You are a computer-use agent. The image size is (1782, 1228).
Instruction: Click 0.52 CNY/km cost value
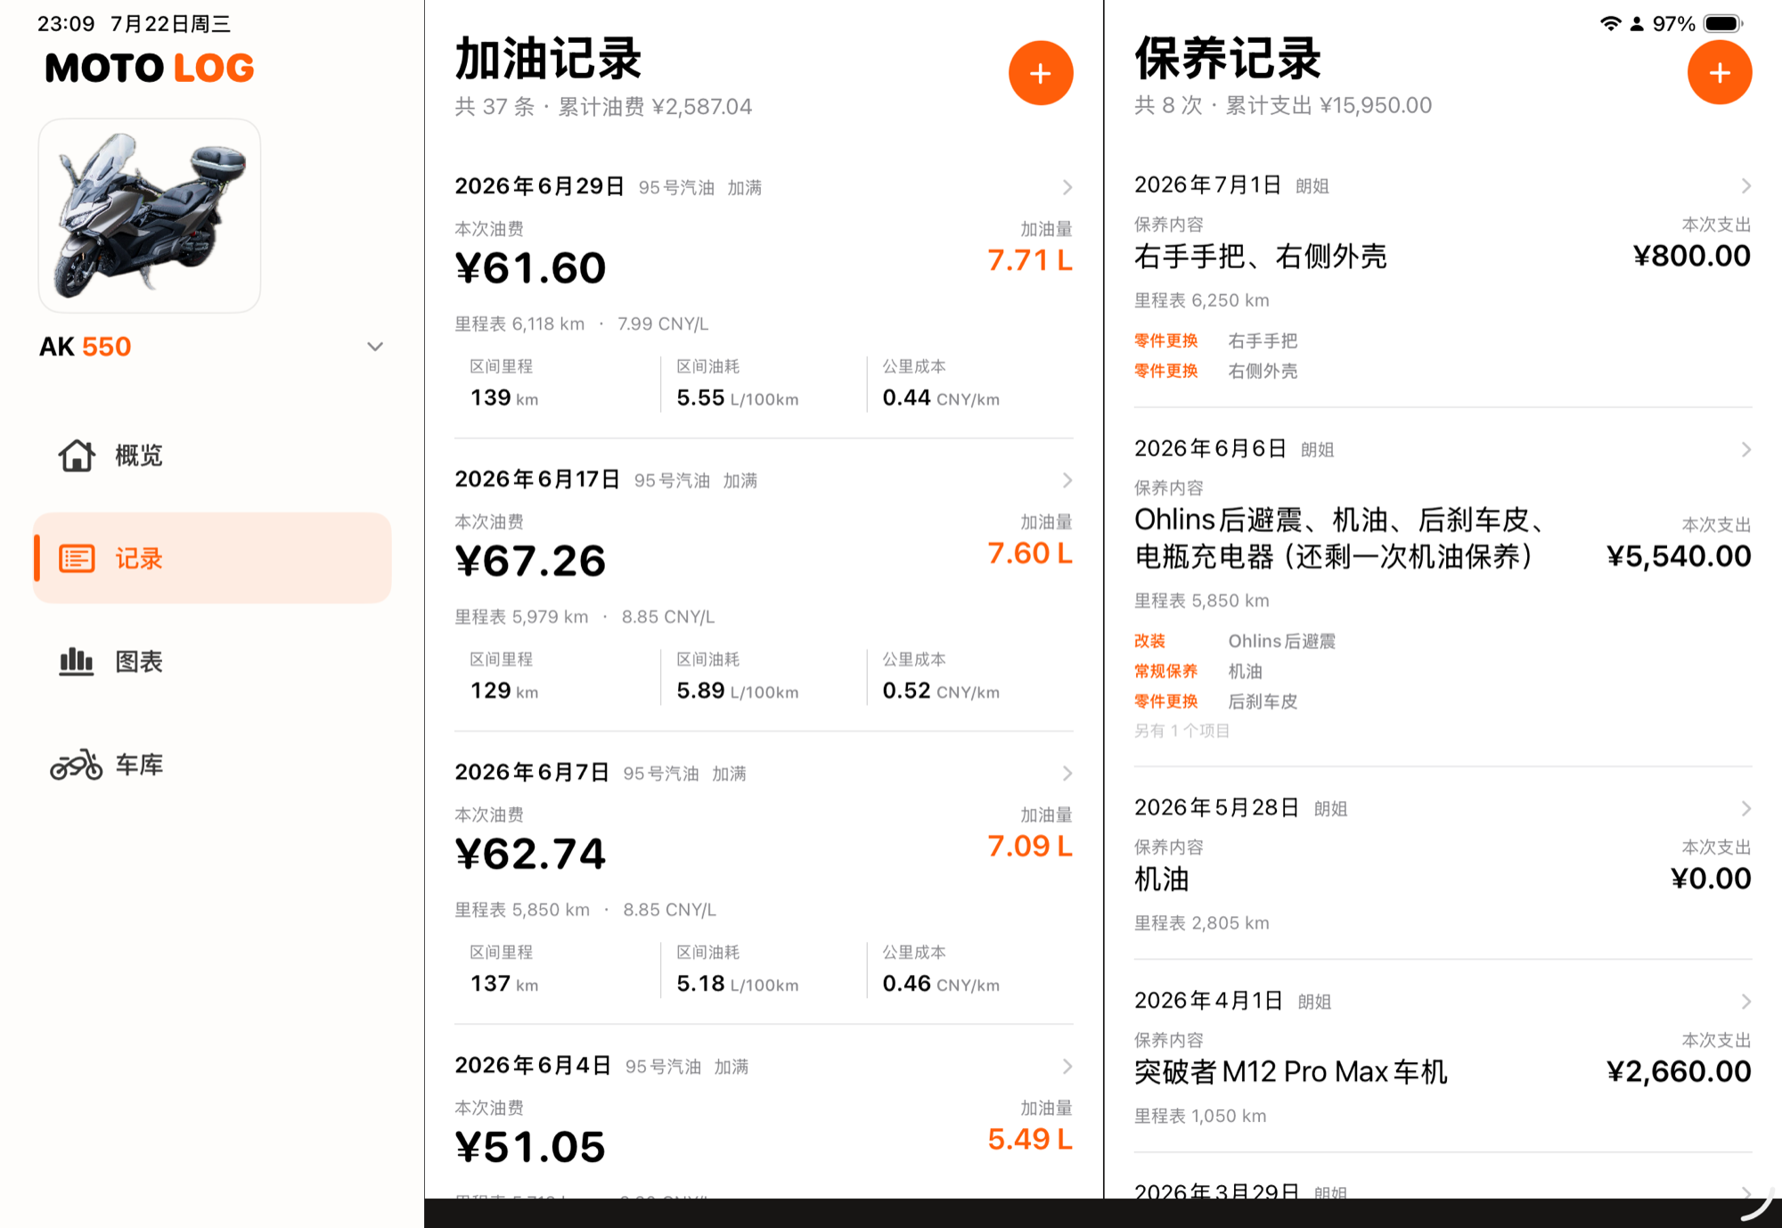(941, 692)
